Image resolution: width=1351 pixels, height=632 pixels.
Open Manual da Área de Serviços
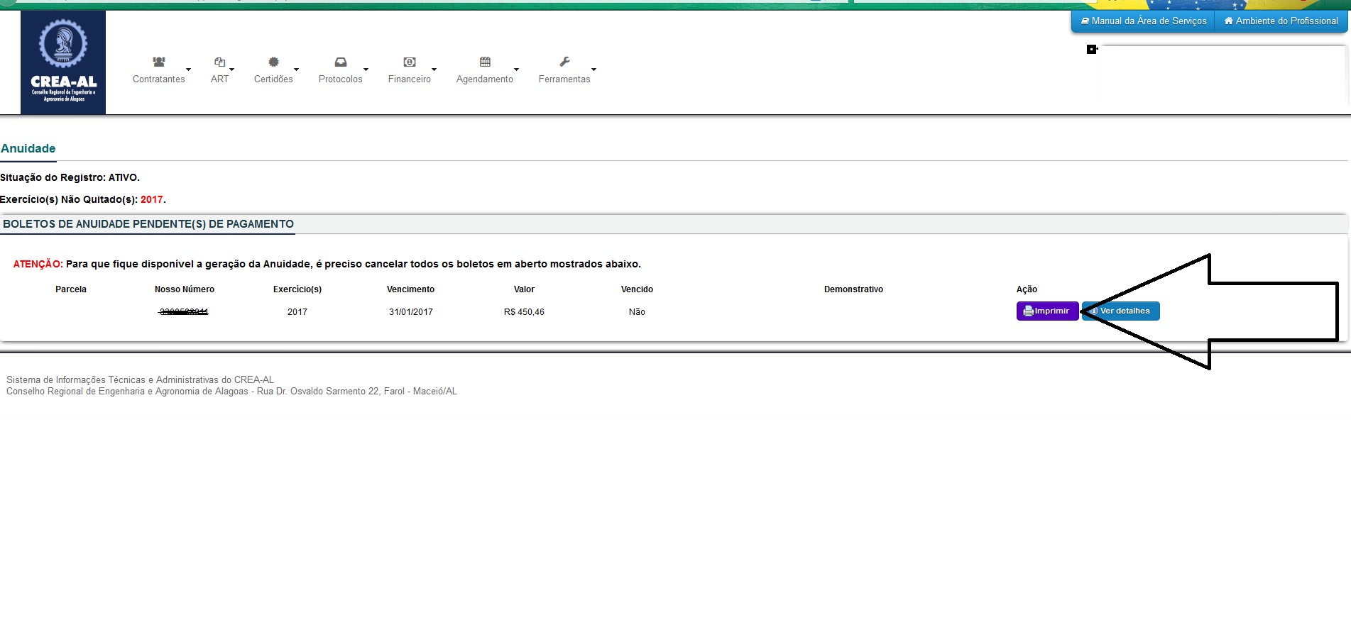pos(1143,21)
